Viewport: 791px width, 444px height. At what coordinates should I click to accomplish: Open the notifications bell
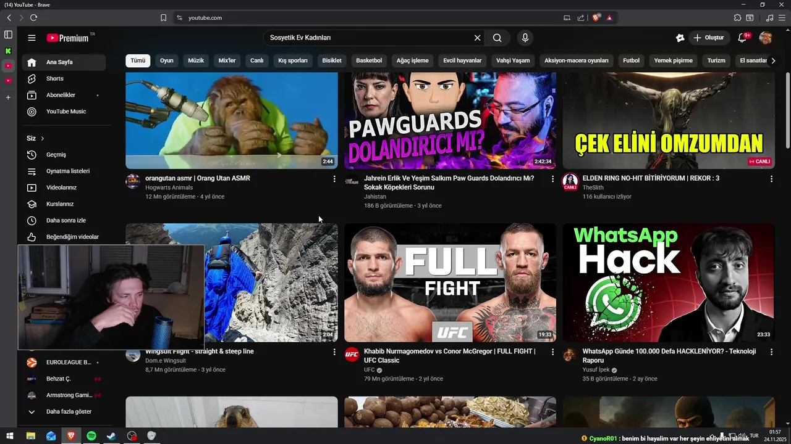[742, 38]
